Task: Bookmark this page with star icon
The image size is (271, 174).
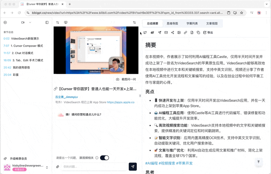Action: [242, 13]
